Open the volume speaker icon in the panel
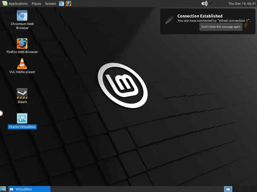 point(204,3)
